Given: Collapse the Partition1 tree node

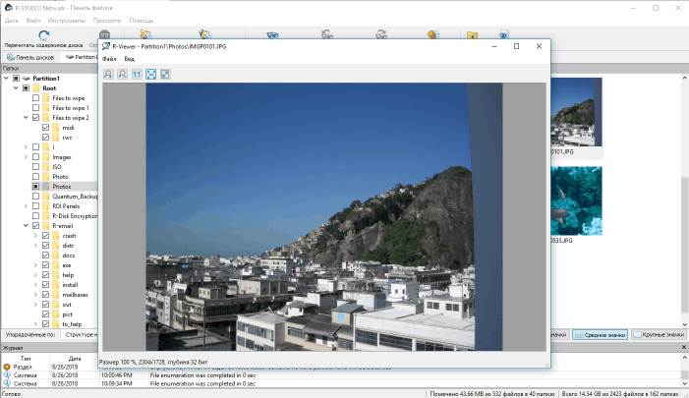Looking at the screenshot, I should (x=6, y=79).
